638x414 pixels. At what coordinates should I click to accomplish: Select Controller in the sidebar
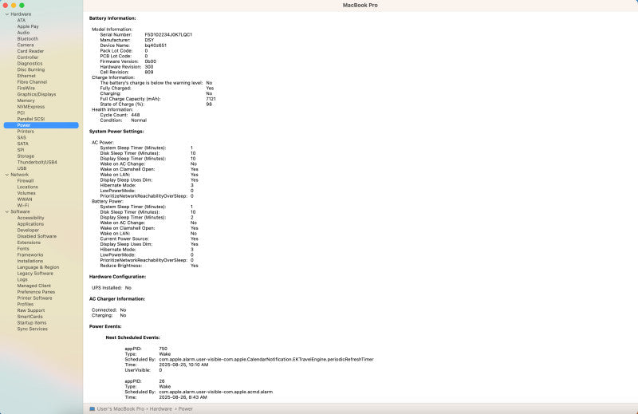pyautogui.click(x=28, y=57)
